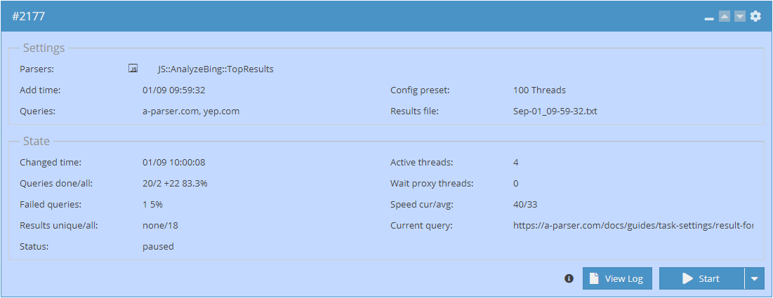
Task: Collapse task panel with the minimize dash
Action: (709, 18)
